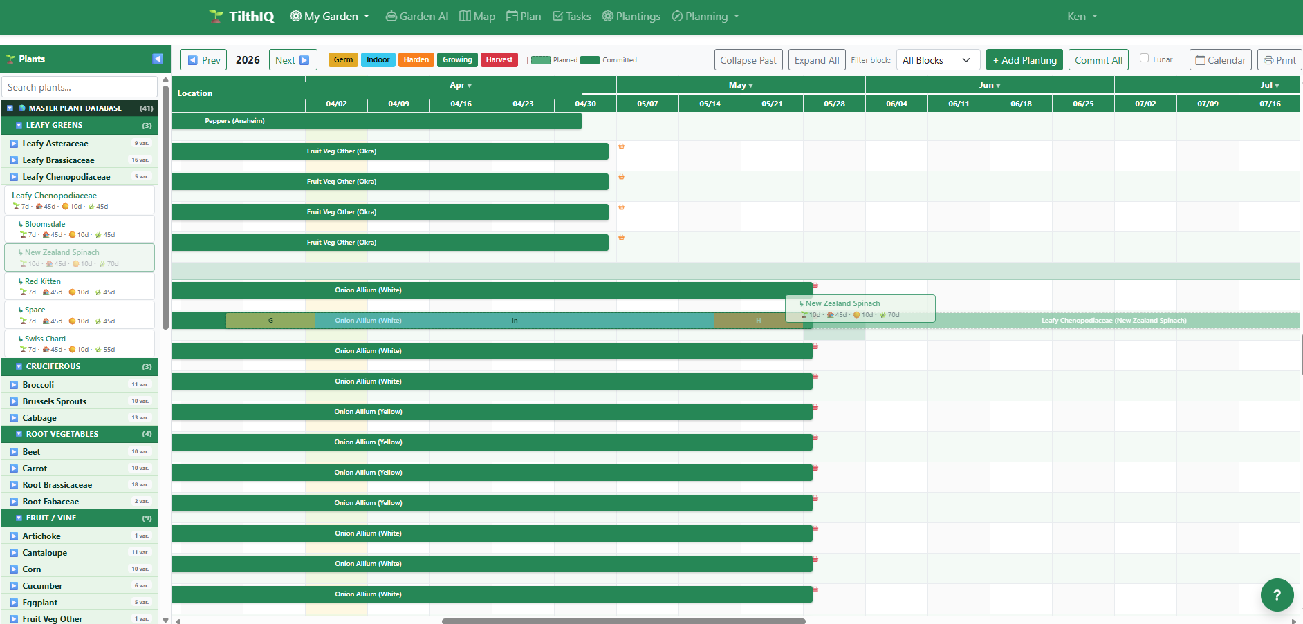Collapse the LEAFY GREENS category
The width and height of the screenshot is (1303, 624).
point(19,125)
